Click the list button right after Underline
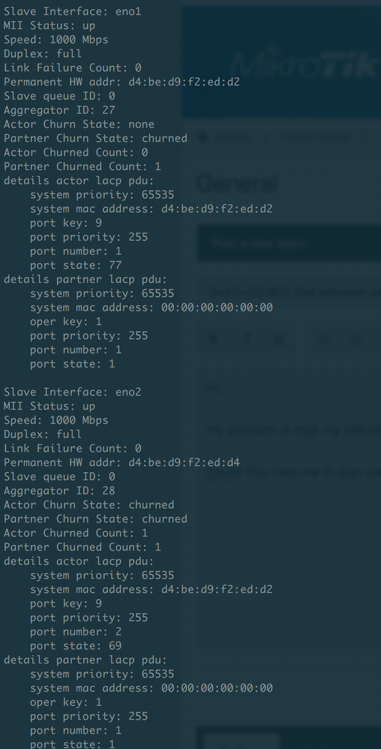Image resolution: width=381 pixels, height=749 pixels. click(x=322, y=339)
